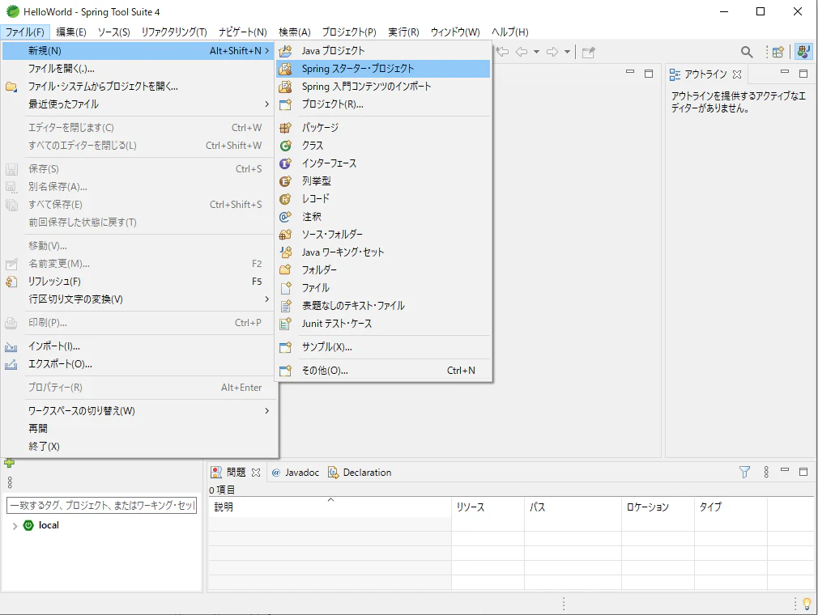Viewport: 818px width, 615px height.
Task: Select Spring スターター・プロジェクト from the submenu
Action: point(383,69)
